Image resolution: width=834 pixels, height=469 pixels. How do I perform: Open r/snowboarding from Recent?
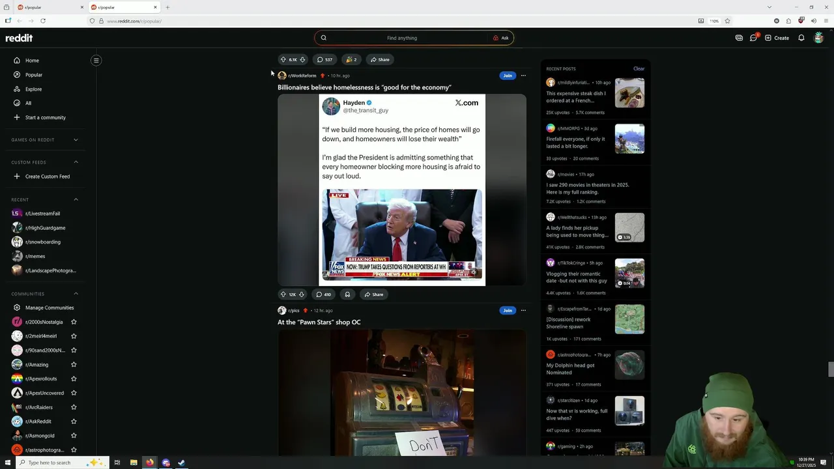44,242
